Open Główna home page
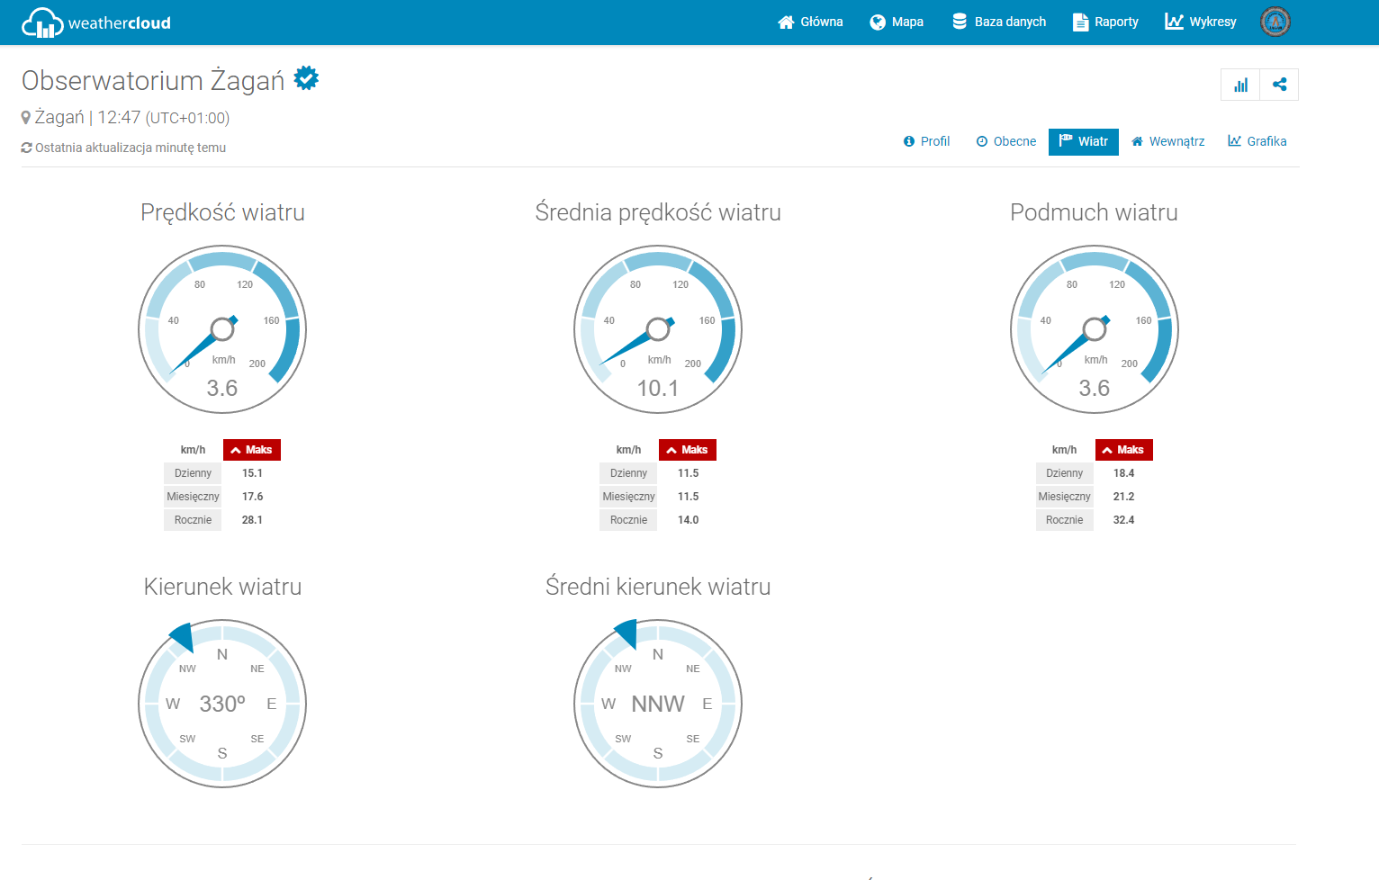The image size is (1379, 880). [x=810, y=22]
